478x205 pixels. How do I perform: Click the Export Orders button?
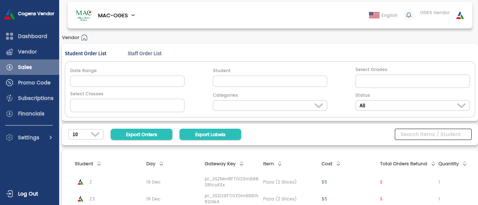[x=141, y=134]
